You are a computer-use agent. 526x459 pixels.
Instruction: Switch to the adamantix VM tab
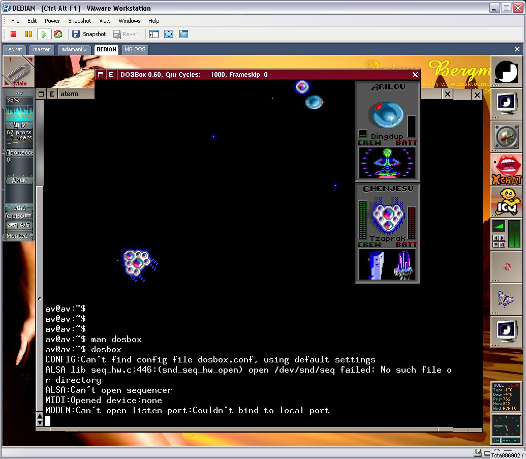(74, 50)
